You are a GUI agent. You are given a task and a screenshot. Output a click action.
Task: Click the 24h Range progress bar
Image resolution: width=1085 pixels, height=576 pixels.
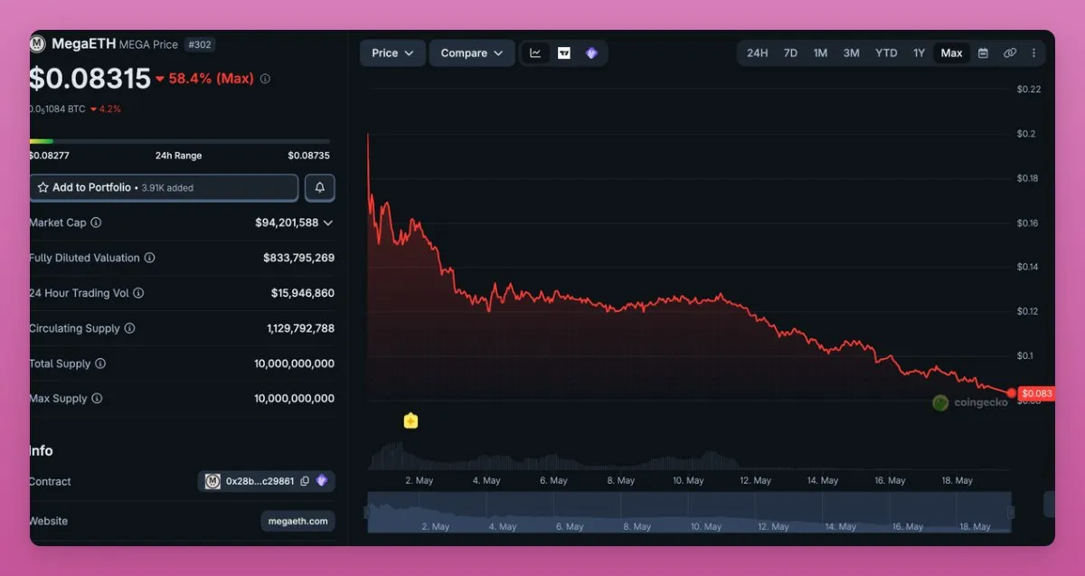point(179,141)
